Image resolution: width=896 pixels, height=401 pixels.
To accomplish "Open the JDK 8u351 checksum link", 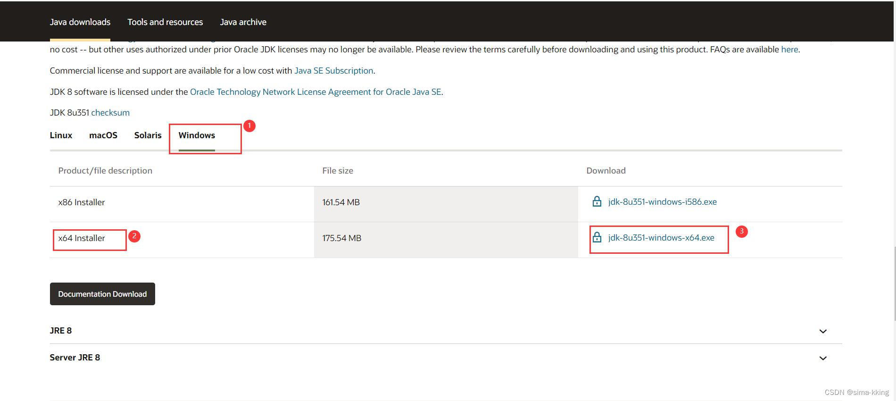I will tap(110, 113).
